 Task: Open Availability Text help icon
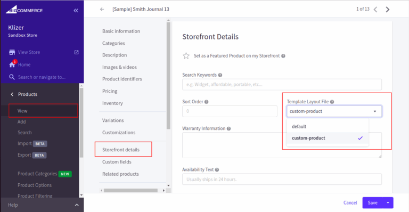click(217, 170)
